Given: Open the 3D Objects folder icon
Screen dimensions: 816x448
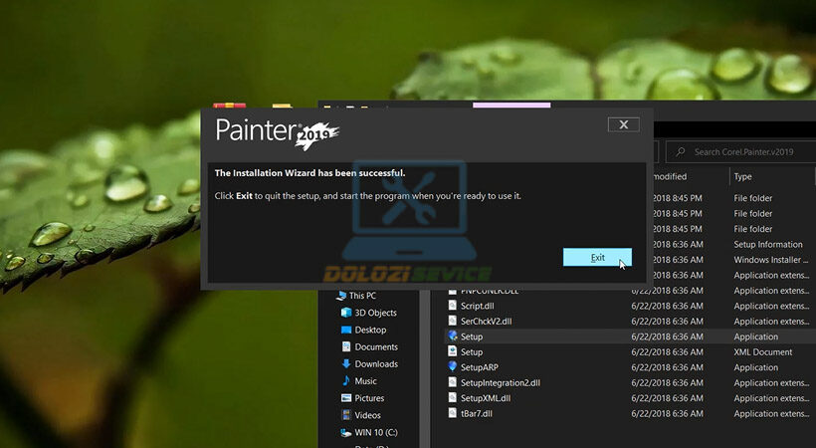Looking at the screenshot, I should click(346, 313).
